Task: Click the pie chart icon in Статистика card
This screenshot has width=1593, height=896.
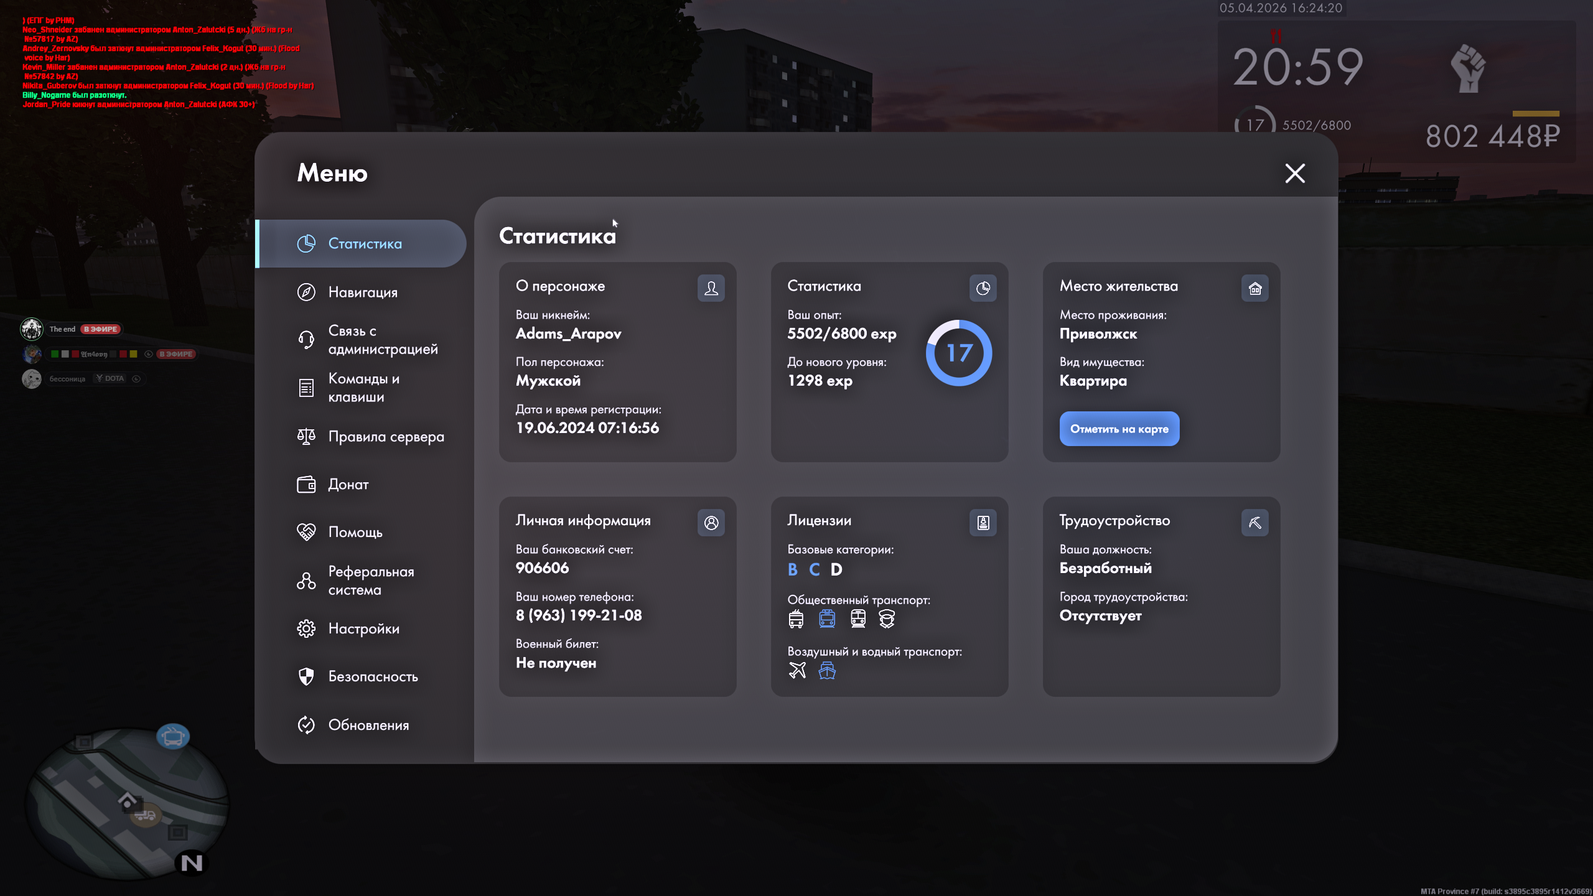Action: (x=983, y=288)
